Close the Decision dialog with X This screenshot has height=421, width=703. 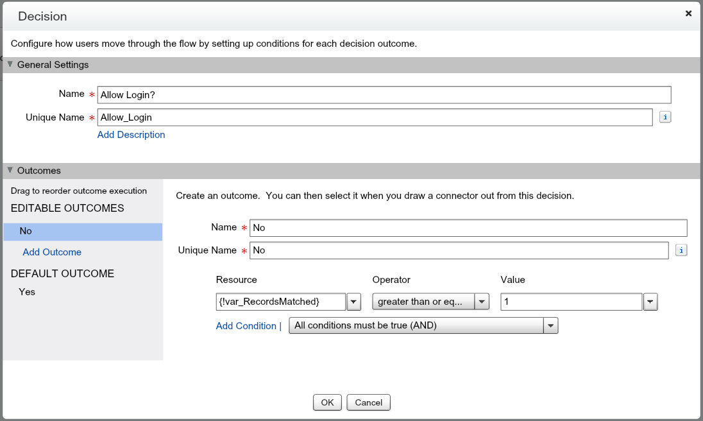(688, 13)
